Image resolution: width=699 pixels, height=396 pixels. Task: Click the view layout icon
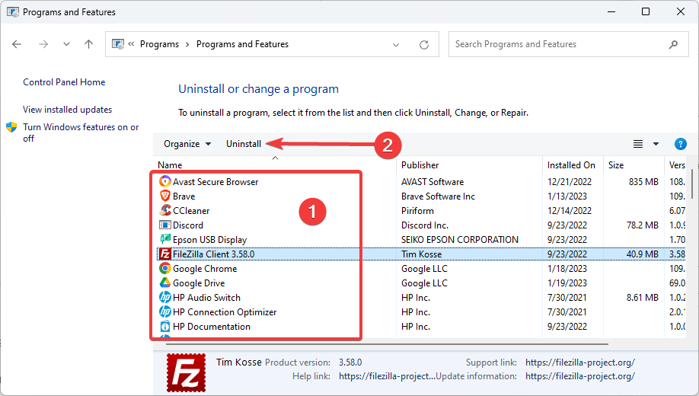[x=638, y=144]
